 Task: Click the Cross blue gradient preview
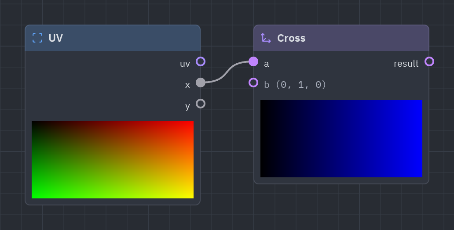point(341,139)
